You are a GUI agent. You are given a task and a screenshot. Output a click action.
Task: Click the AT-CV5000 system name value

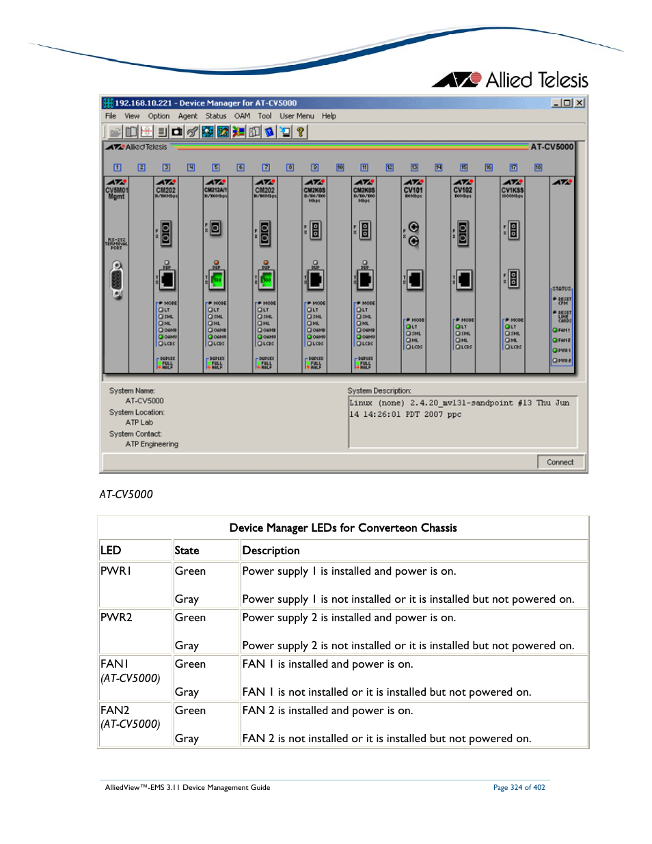[x=144, y=401]
